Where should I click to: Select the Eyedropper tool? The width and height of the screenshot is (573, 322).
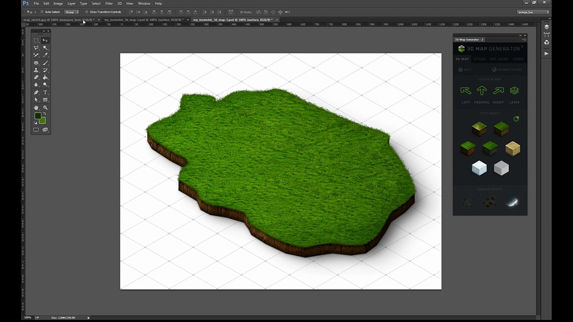(45, 55)
